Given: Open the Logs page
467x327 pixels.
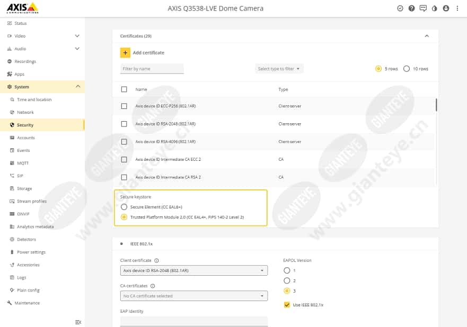Looking at the screenshot, I should pos(21,277).
